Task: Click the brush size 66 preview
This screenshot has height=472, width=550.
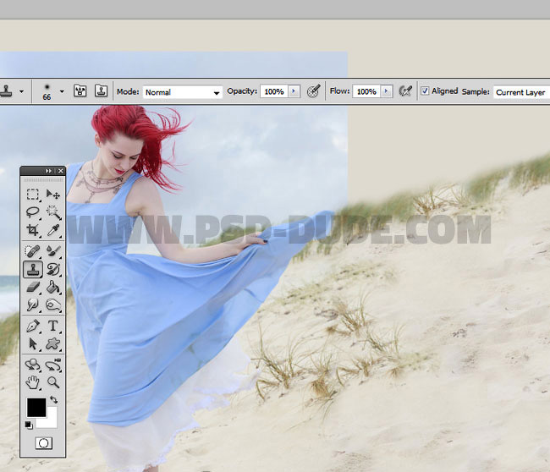Action: (x=47, y=91)
